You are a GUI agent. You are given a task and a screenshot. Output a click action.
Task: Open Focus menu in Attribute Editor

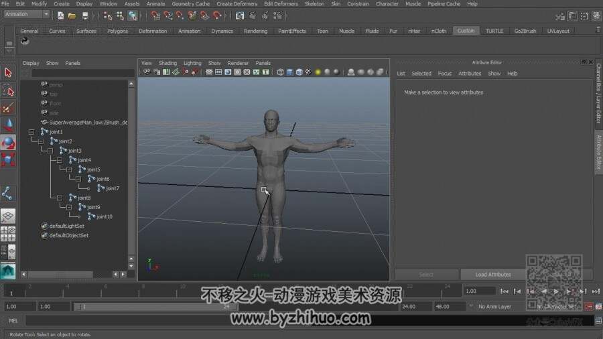point(445,74)
